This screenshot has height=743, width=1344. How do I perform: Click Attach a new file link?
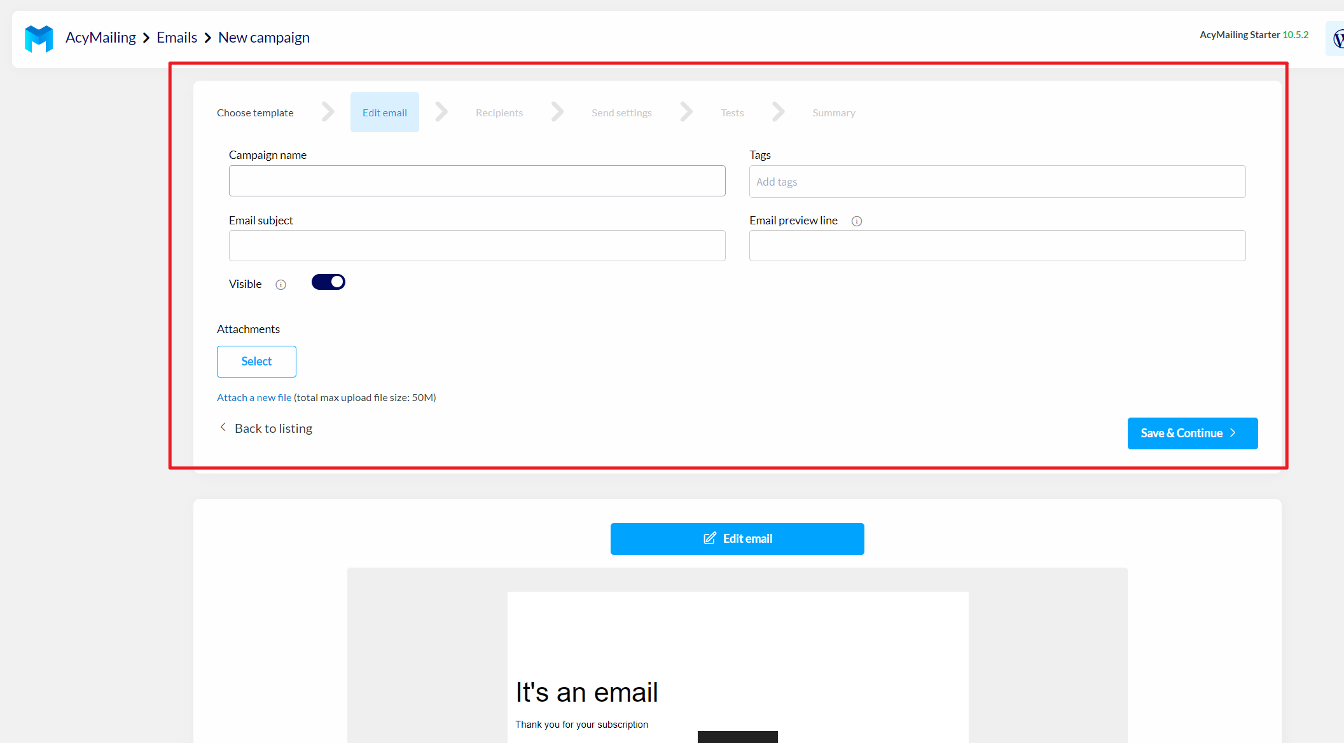click(254, 397)
